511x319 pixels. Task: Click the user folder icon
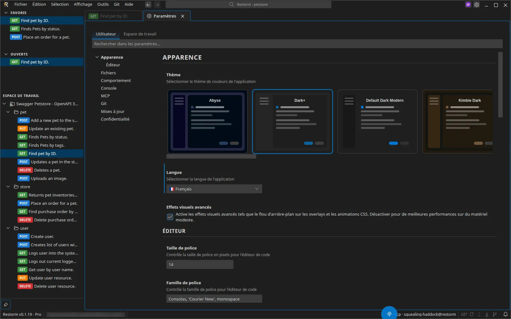16,228
